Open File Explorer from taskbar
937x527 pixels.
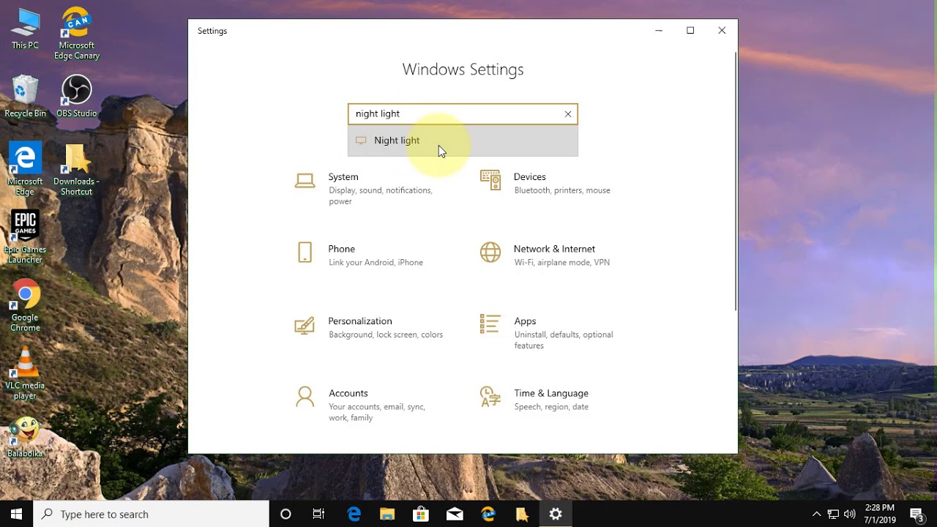[387, 514]
